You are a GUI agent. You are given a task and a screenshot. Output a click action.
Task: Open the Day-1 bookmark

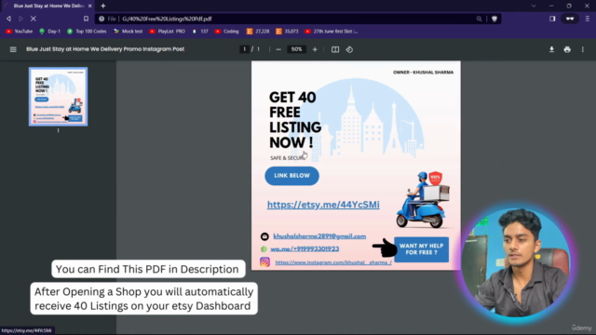pos(49,31)
